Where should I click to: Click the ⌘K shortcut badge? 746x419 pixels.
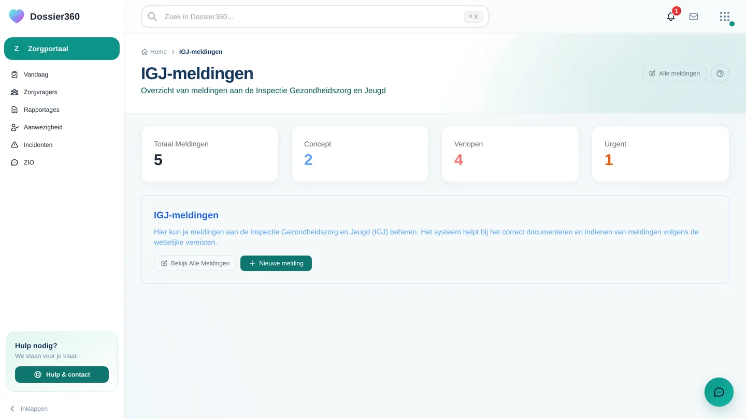(x=474, y=17)
